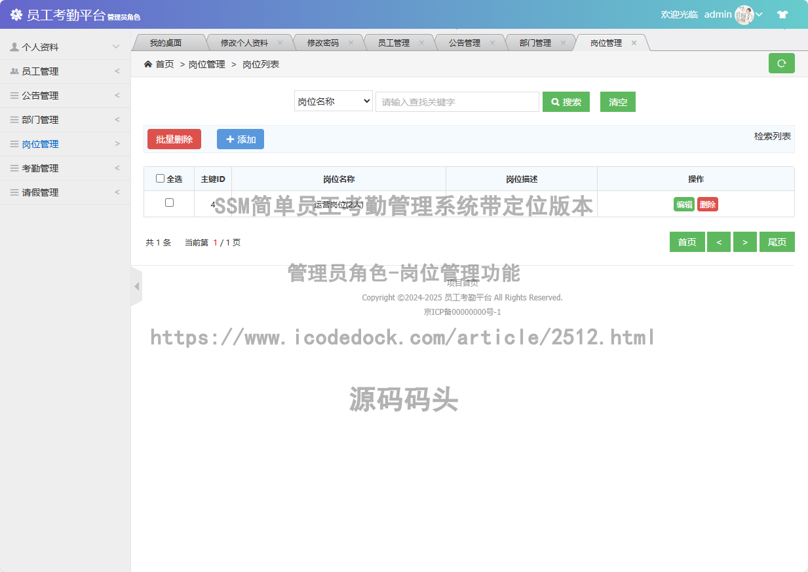Expand the 部门管理 sidebar menu
Viewport: 808px width, 572px height.
(x=117, y=120)
